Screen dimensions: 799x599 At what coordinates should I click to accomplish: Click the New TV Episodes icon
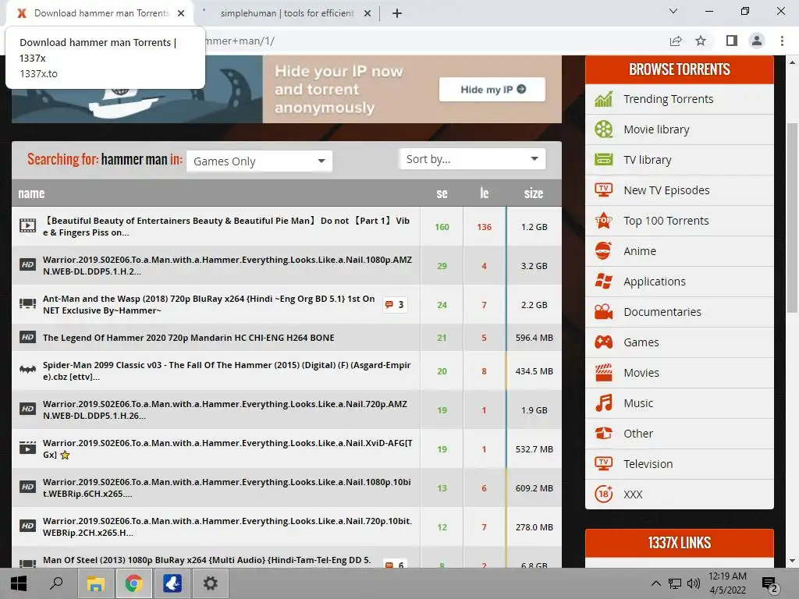(603, 190)
